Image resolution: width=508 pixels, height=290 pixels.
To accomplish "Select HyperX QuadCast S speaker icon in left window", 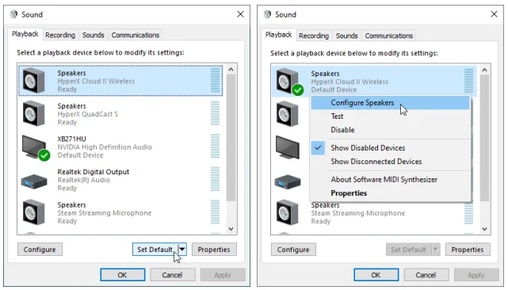I will click(x=34, y=113).
